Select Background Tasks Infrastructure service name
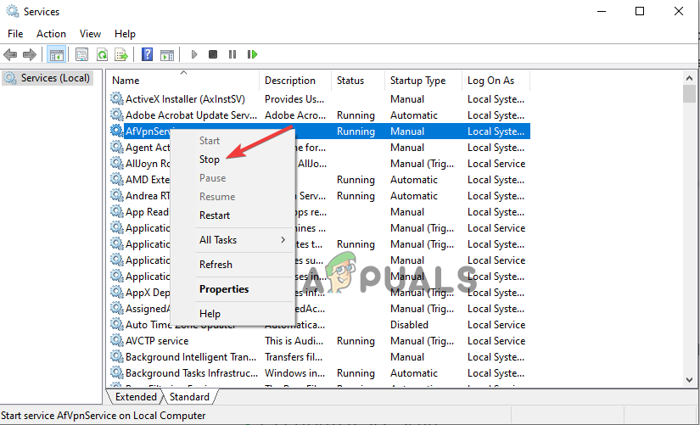The height and width of the screenshot is (425, 700). point(192,373)
